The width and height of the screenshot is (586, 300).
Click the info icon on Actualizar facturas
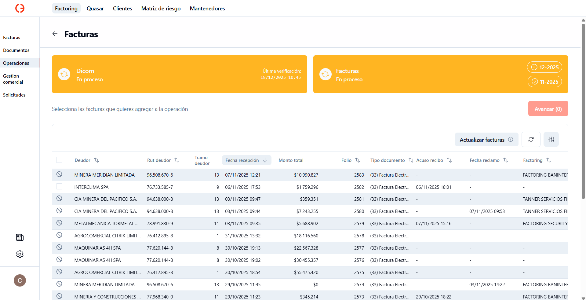click(511, 139)
